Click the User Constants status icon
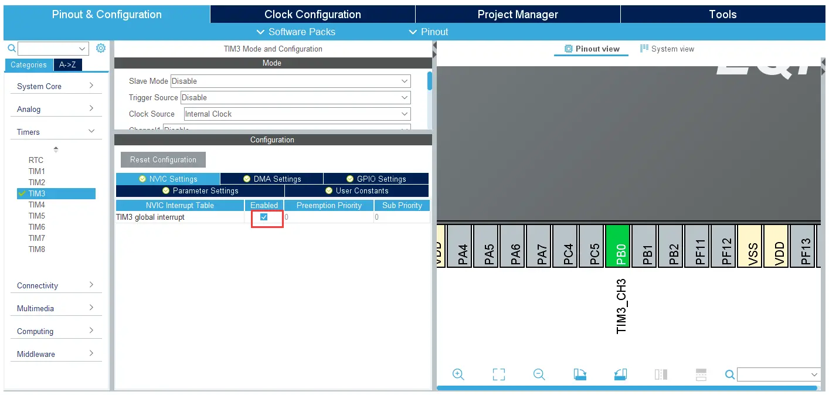This screenshot has height=395, width=829. tap(329, 190)
